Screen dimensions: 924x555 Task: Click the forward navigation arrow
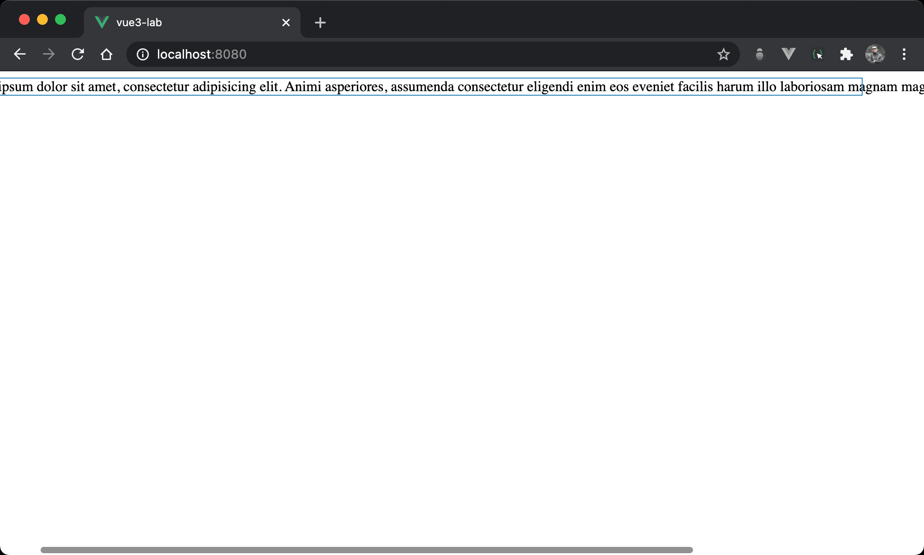pos(49,55)
